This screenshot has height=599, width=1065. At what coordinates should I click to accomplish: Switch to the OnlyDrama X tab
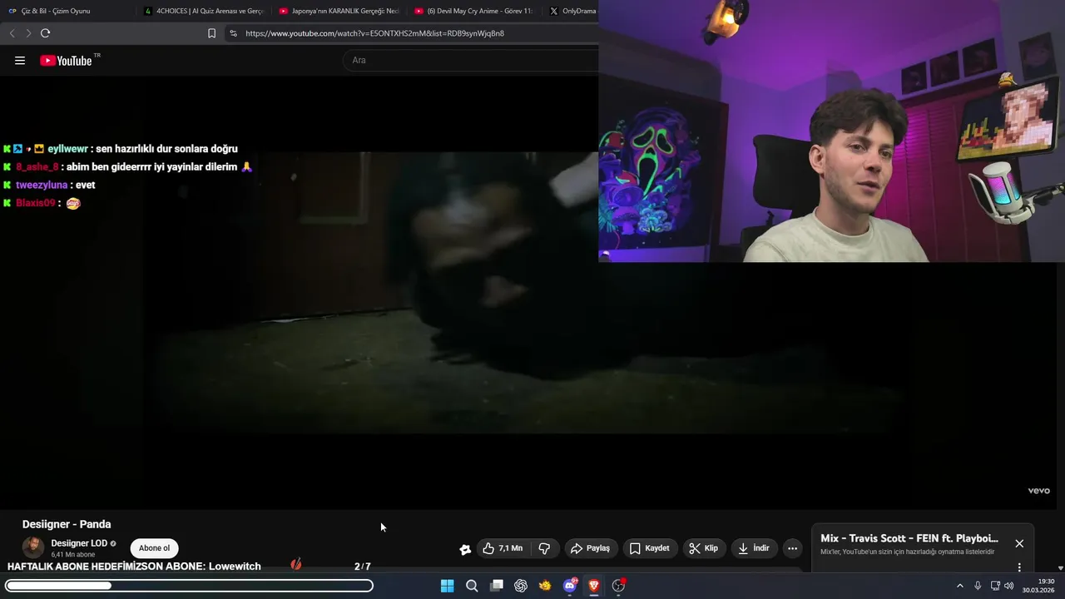click(573, 11)
